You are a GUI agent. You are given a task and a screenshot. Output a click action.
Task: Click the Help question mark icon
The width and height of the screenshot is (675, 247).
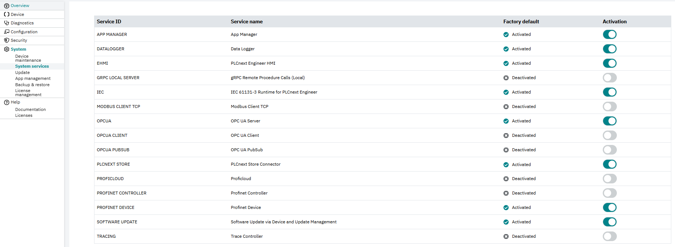click(6, 102)
